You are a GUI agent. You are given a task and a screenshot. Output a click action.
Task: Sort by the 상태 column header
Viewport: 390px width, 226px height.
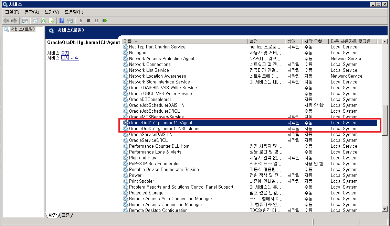pyautogui.click(x=294, y=41)
